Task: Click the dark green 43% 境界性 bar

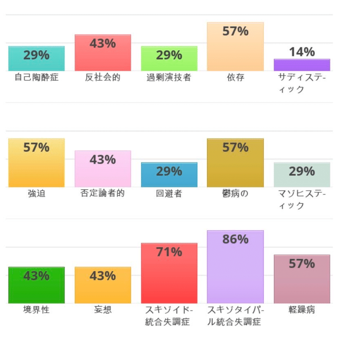Action: [36, 285]
